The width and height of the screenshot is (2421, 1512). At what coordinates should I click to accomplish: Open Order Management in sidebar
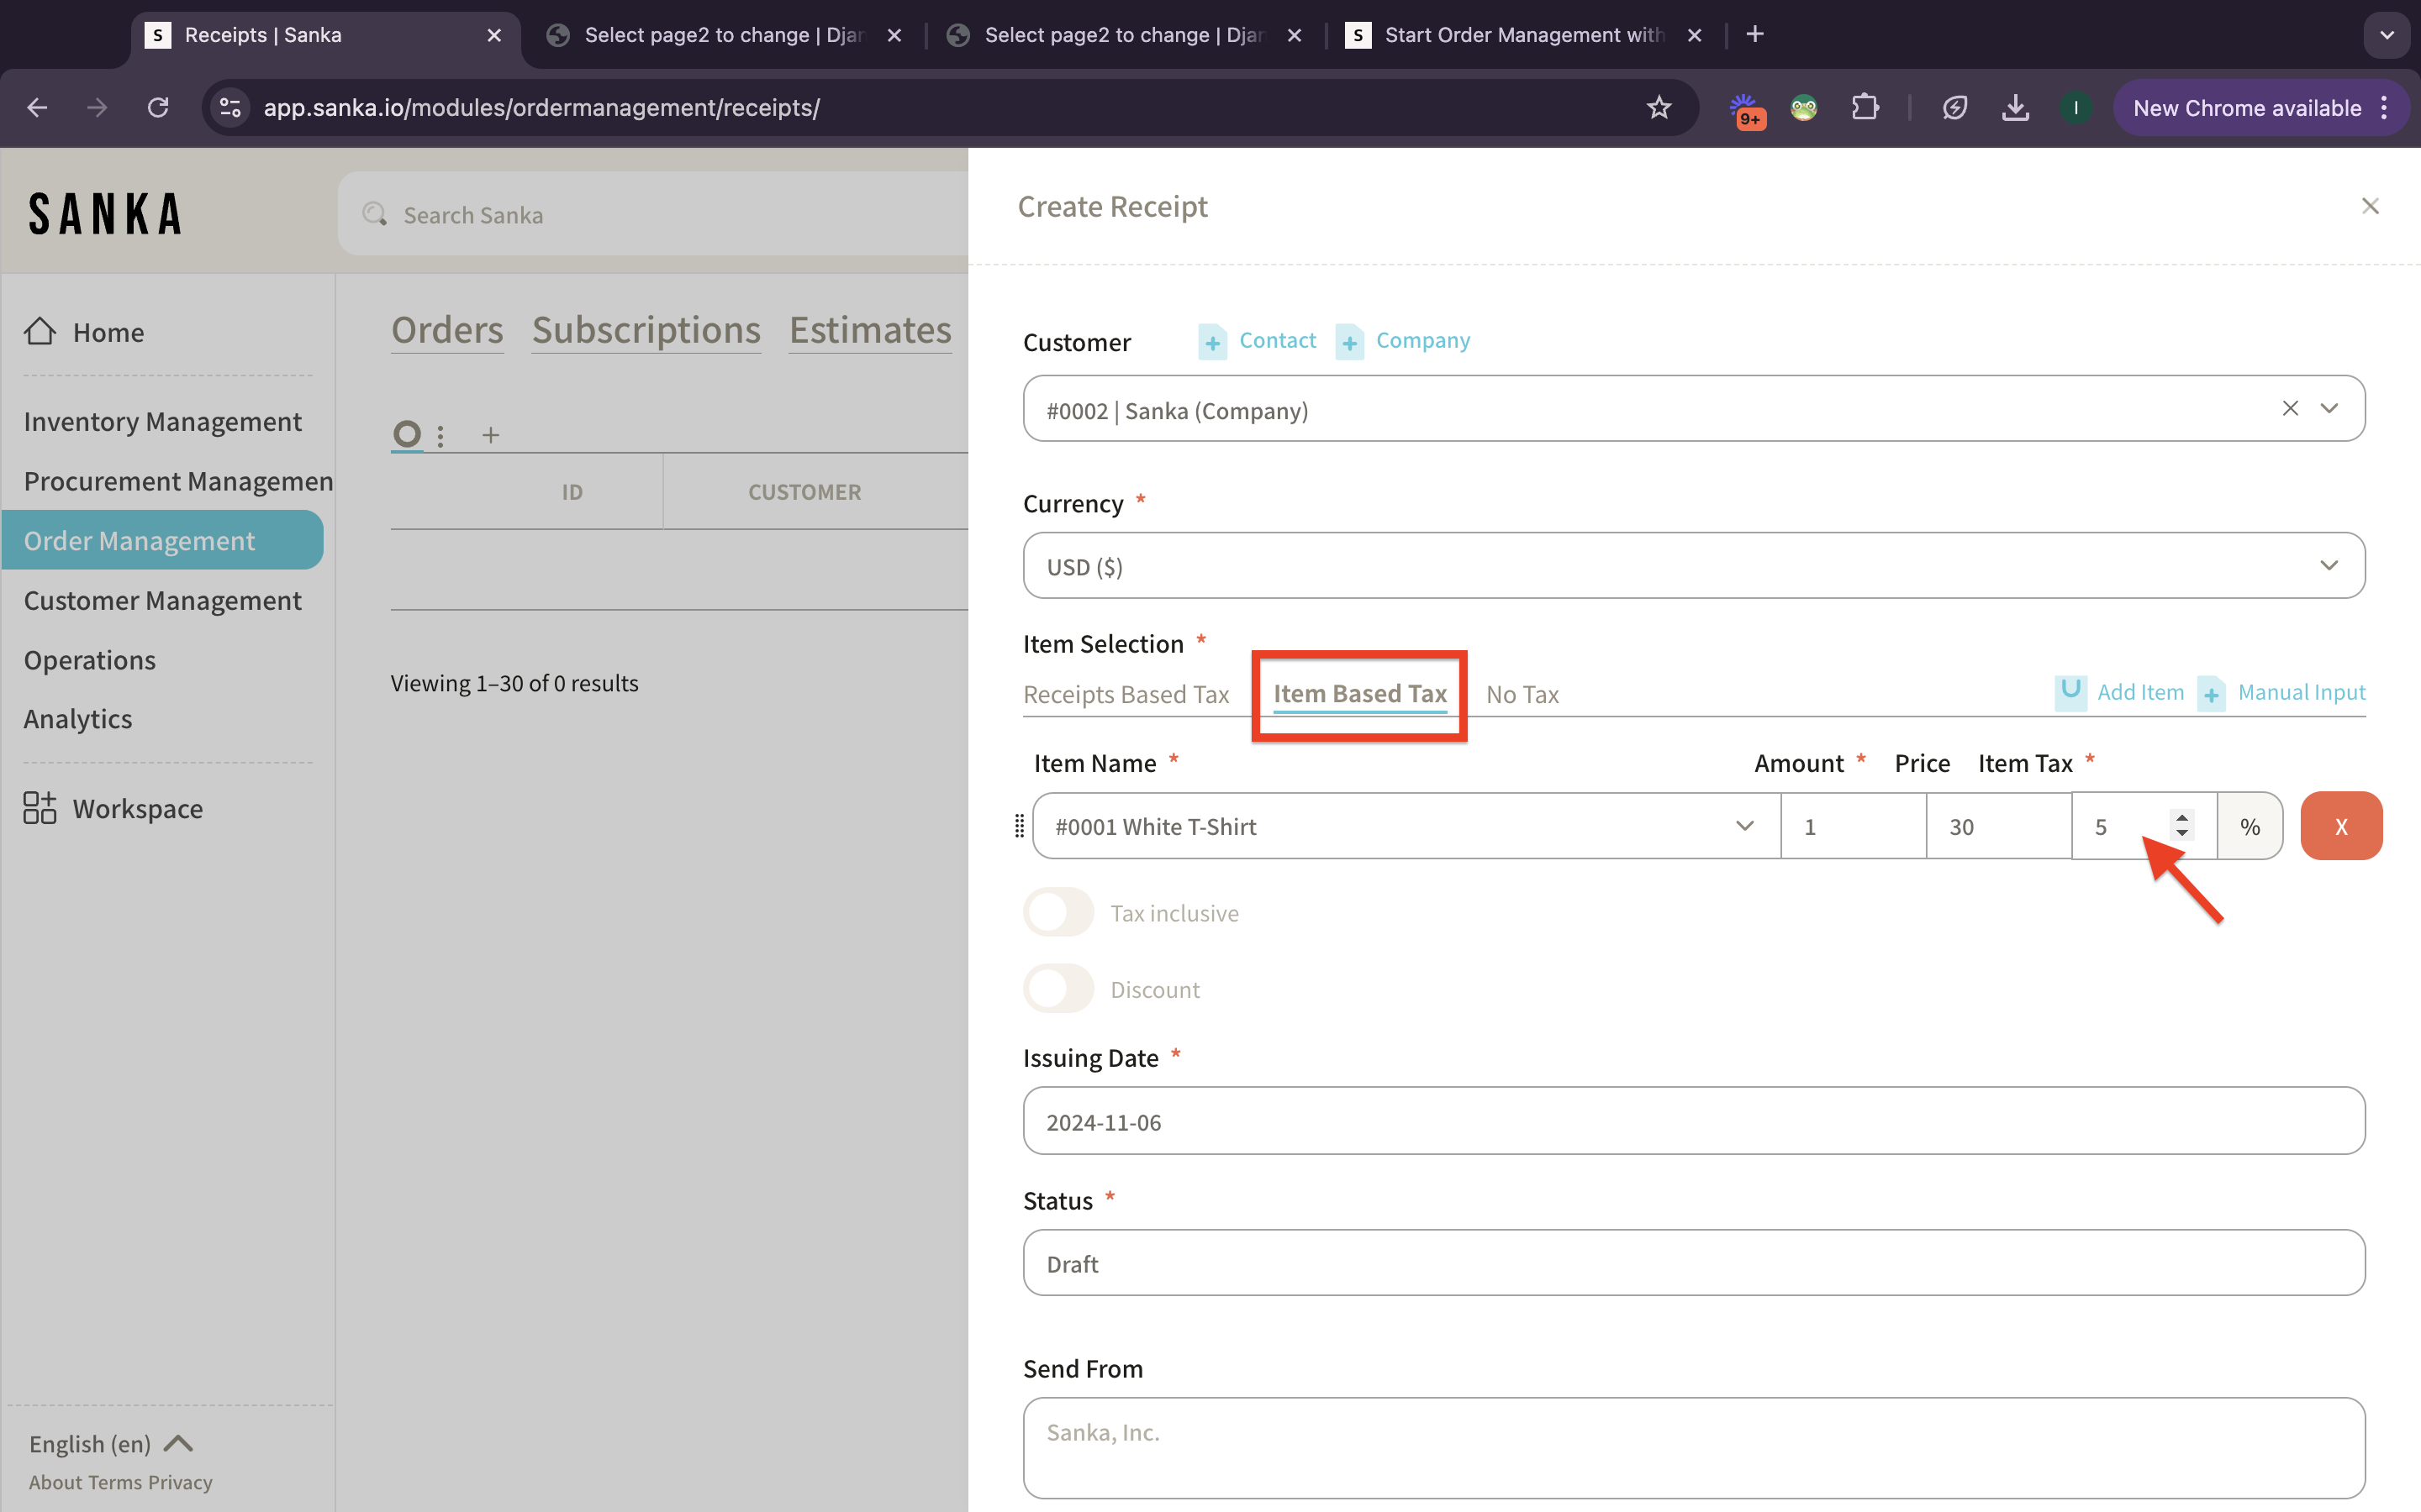click(x=162, y=540)
